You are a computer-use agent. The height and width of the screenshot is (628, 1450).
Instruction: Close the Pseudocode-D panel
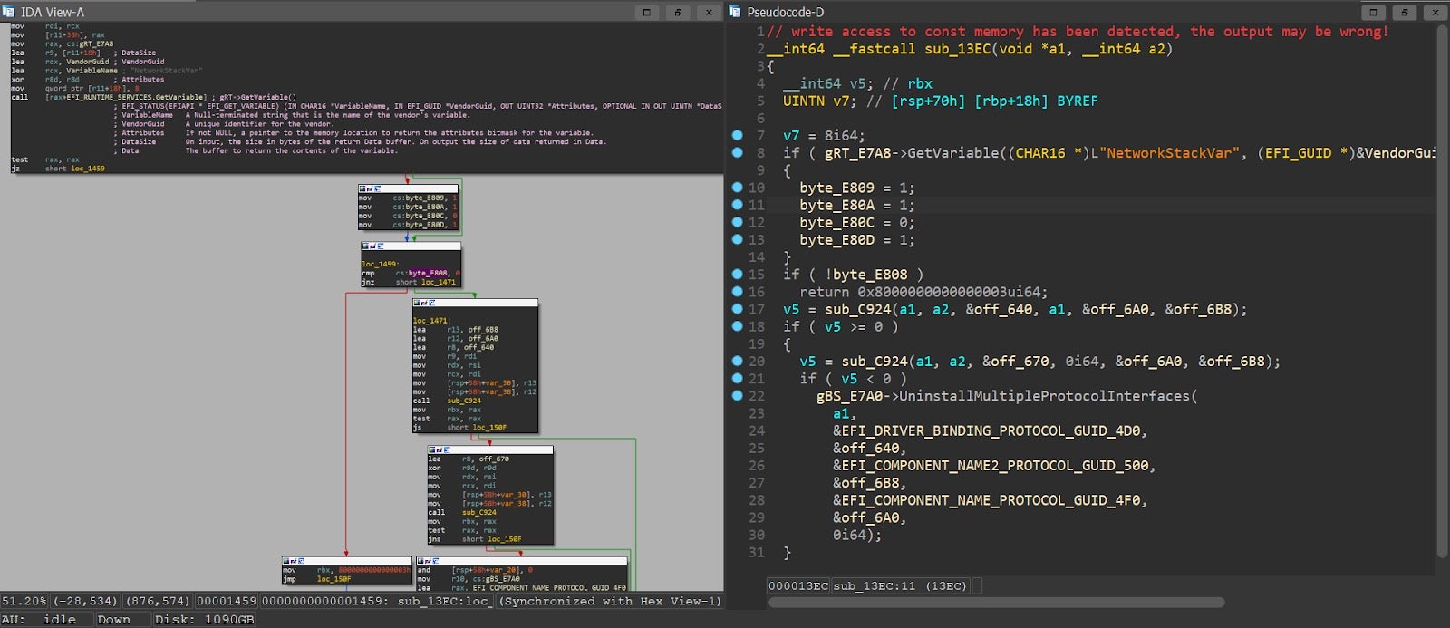[1435, 12]
